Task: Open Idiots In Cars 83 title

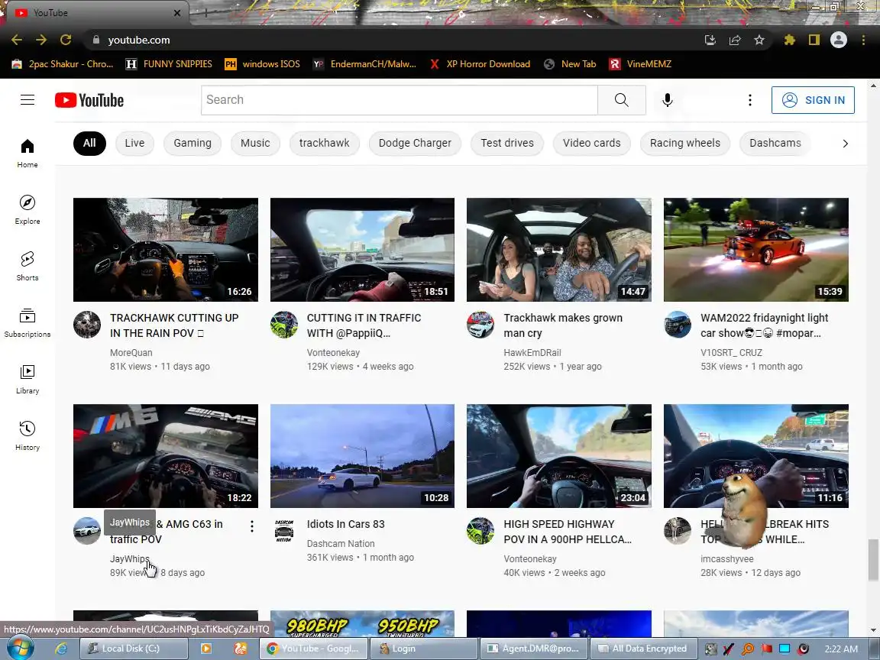Action: (x=346, y=524)
